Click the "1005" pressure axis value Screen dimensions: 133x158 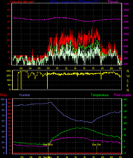[126, 28]
